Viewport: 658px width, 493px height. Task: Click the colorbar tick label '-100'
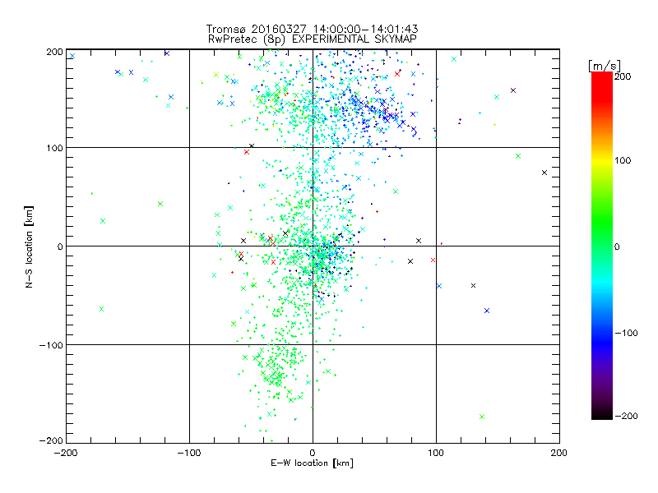[626, 333]
